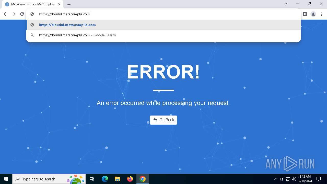The width and height of the screenshot is (327, 184).
Task: Click the Go Back button
Action: 163,120
